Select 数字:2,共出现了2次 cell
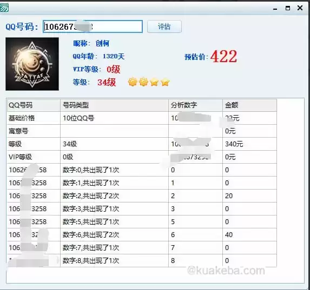This screenshot has height=290, width=310. tap(114, 196)
